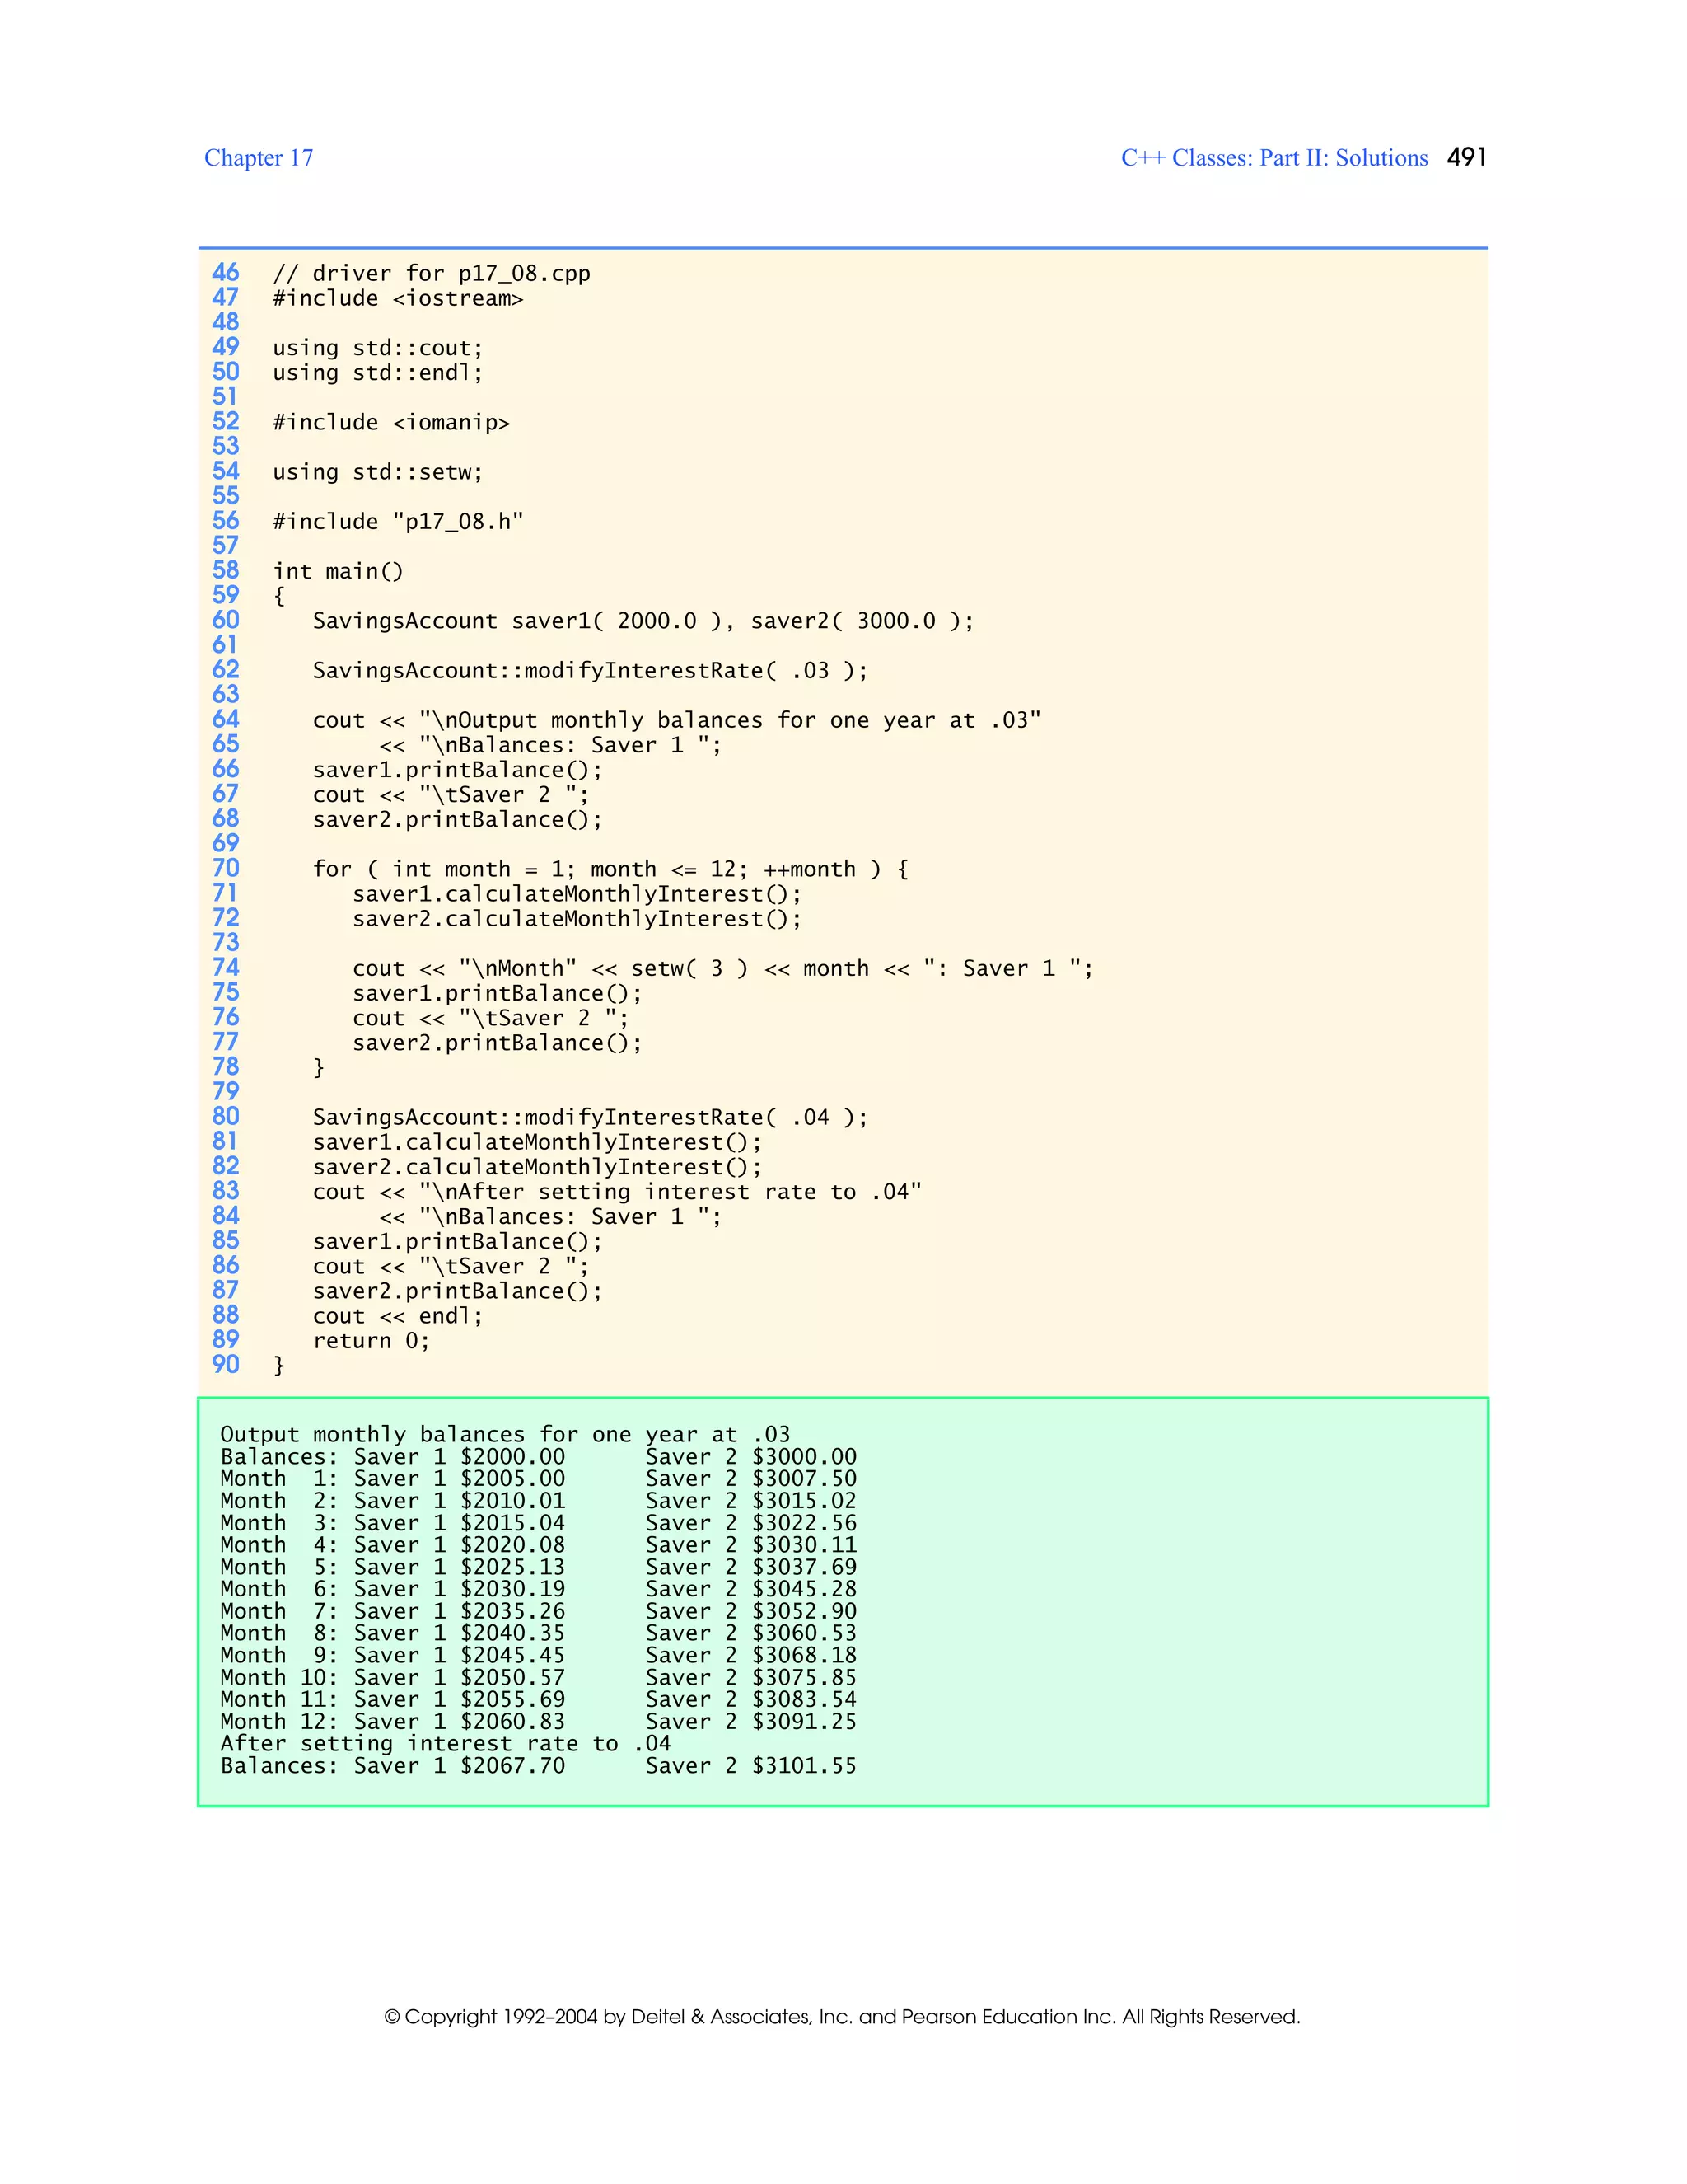The height and width of the screenshot is (2184, 1687).
Task: Click page number 491
Action: 1467,157
